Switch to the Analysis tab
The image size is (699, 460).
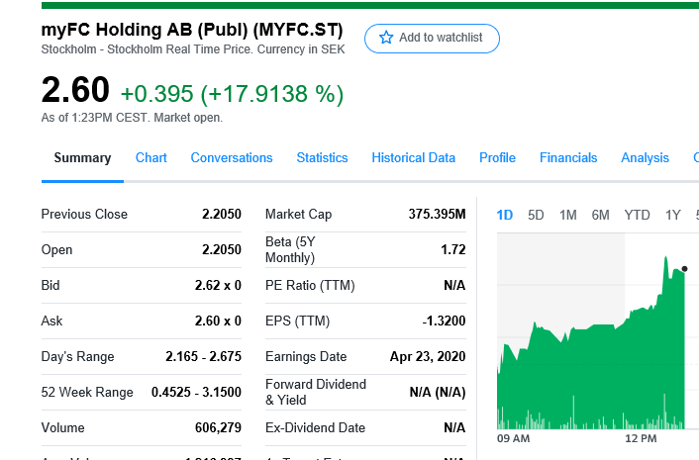(x=645, y=158)
